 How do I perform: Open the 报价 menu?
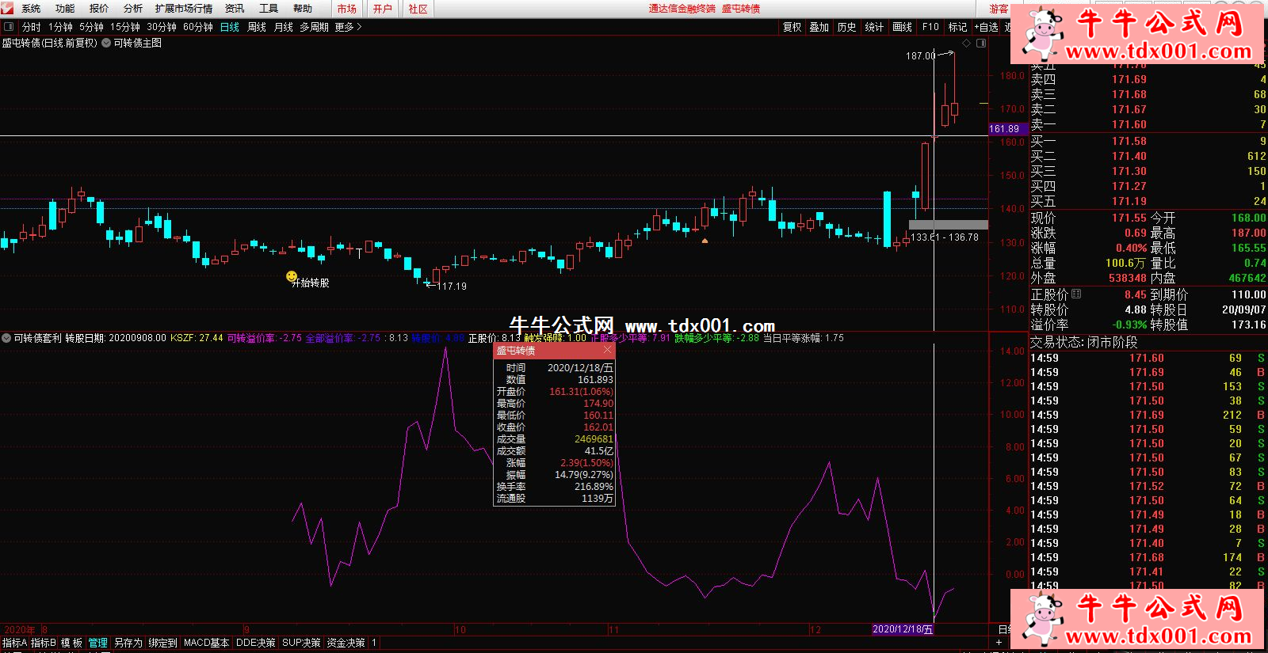click(x=99, y=9)
